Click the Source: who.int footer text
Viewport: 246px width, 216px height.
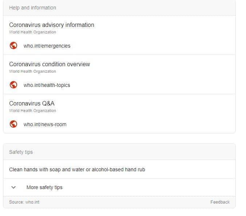click(24, 202)
